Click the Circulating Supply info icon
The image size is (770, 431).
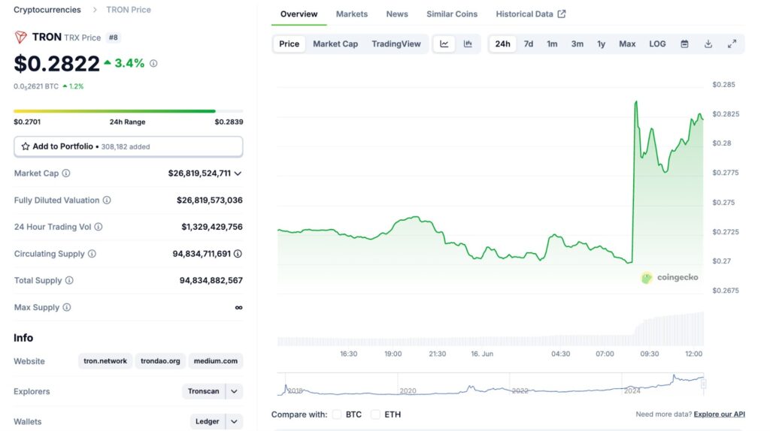[92, 254]
